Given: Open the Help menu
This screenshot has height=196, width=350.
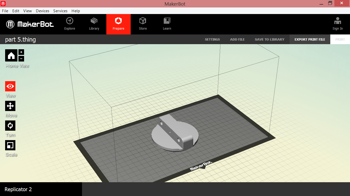Looking at the screenshot, I should [x=76, y=11].
